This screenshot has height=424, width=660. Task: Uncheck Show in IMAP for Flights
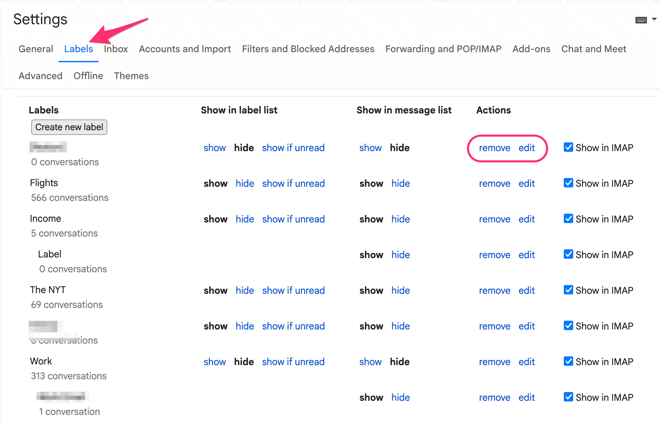(x=568, y=183)
